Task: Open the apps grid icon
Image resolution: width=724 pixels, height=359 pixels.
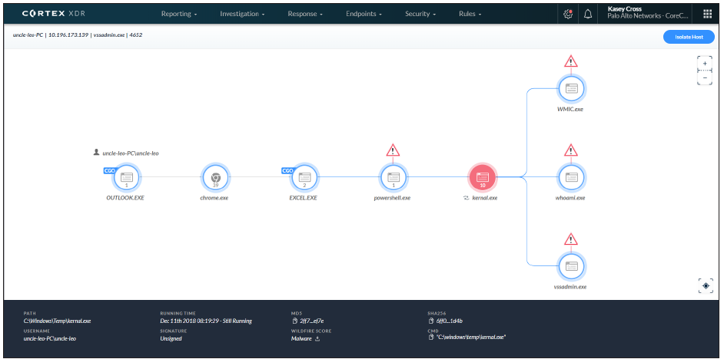Action: [x=707, y=14]
